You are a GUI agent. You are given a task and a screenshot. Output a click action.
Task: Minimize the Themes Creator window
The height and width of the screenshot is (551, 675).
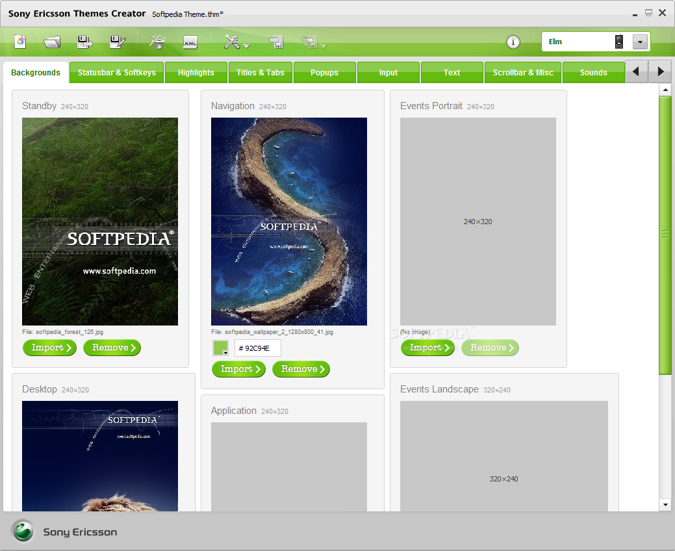pyautogui.click(x=635, y=14)
